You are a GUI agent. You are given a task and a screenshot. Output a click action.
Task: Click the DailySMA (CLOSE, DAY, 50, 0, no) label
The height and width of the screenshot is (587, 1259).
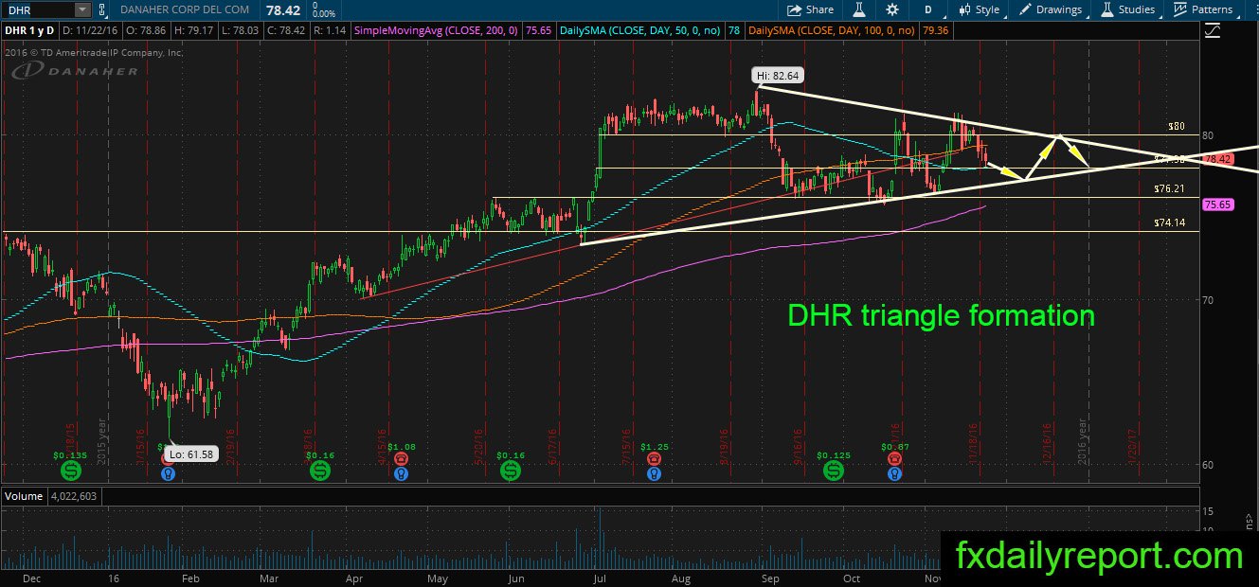[x=639, y=30]
